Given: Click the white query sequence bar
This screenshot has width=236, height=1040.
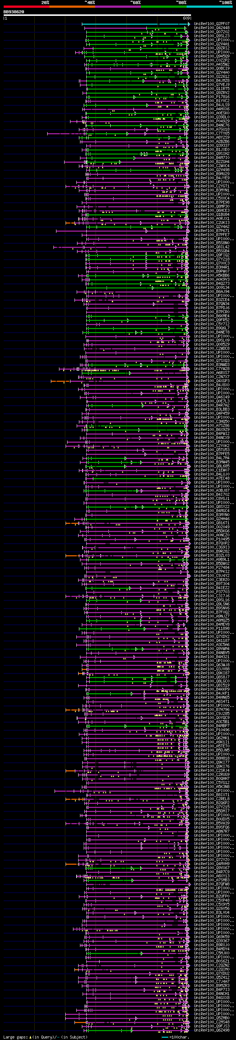Looking at the screenshot, I should pos(97,15).
